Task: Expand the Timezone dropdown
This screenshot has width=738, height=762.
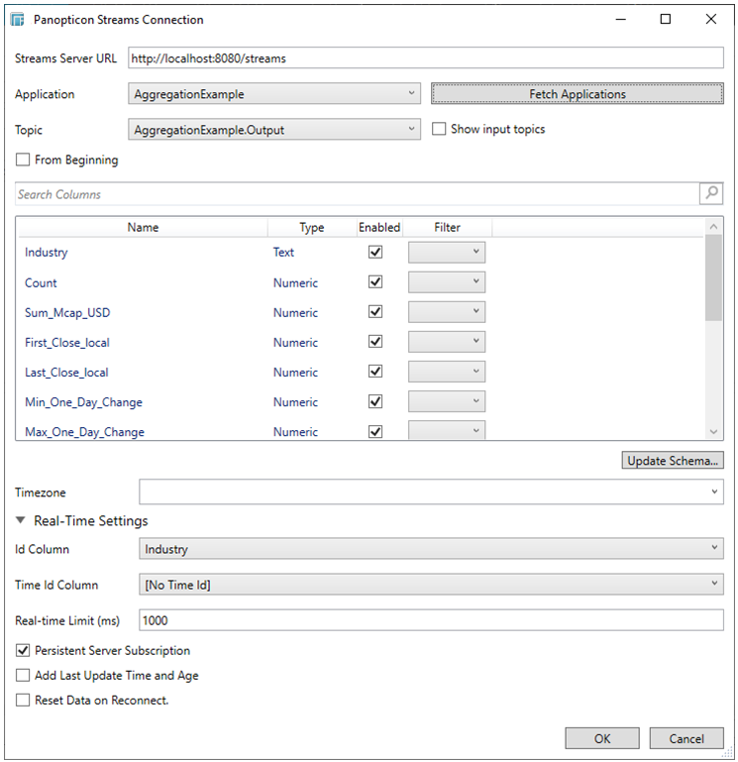Action: pyautogui.click(x=431, y=491)
